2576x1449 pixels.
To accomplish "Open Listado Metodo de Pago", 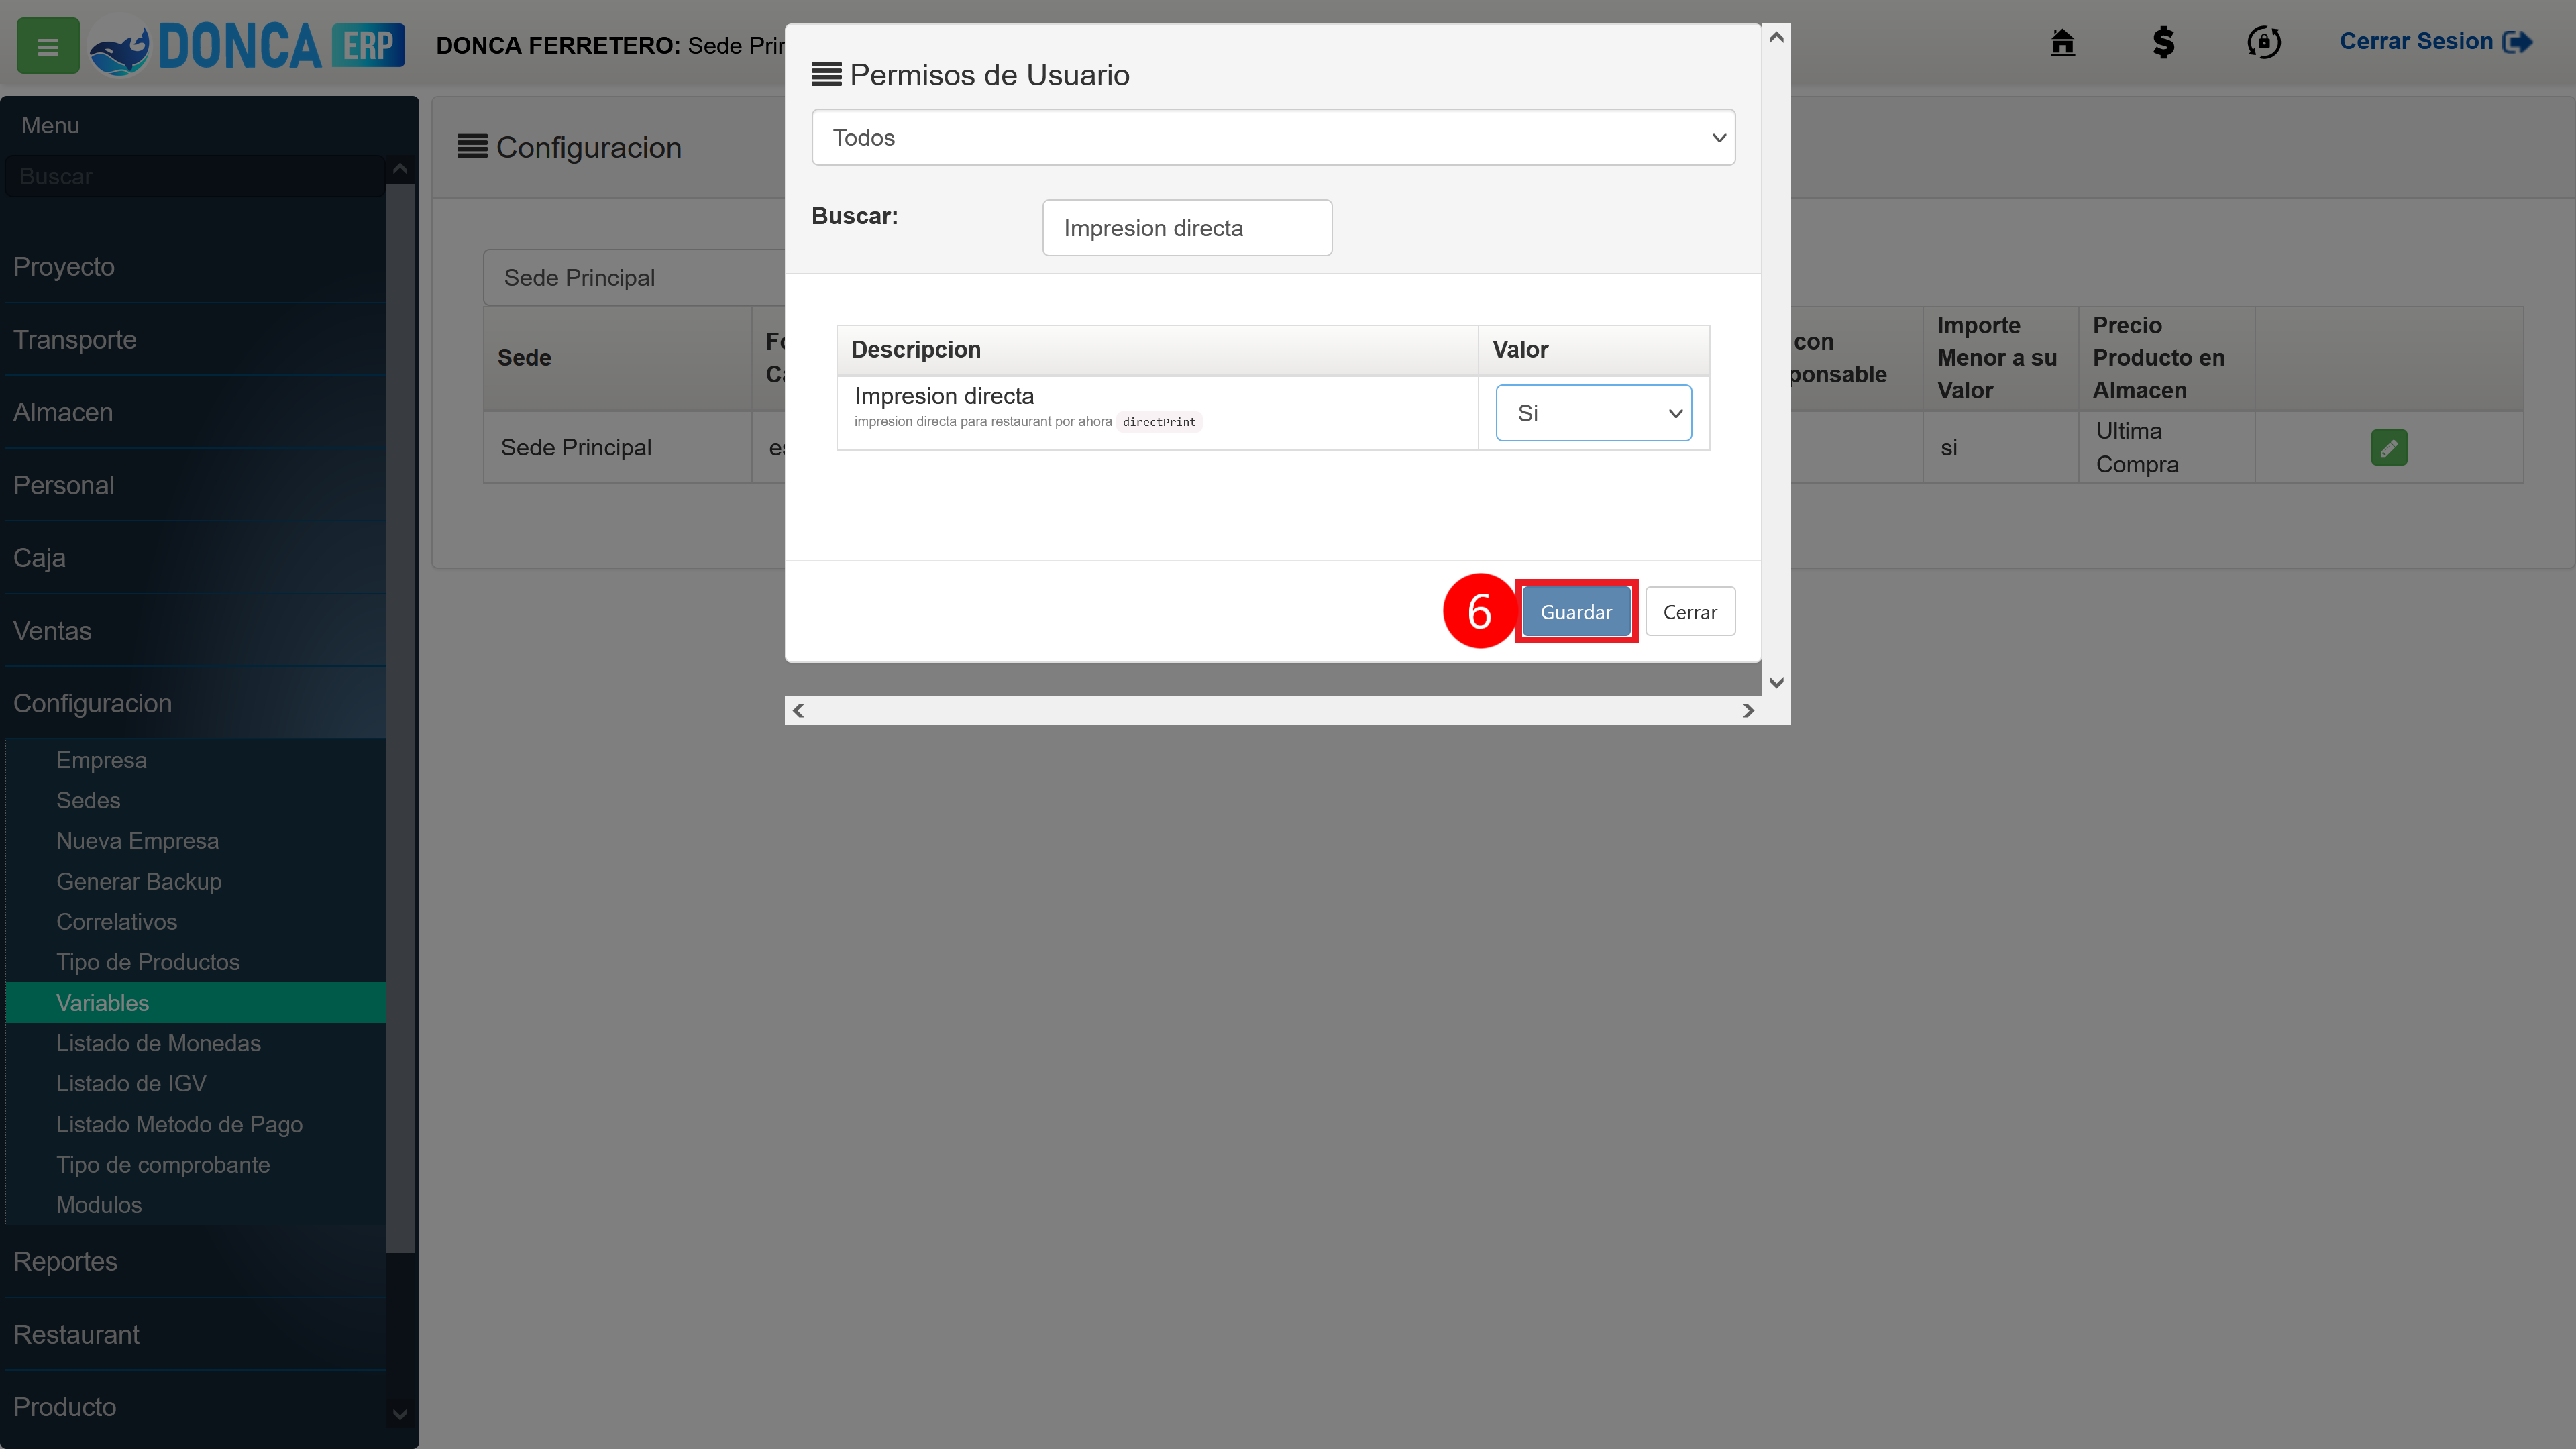I will (x=196, y=1125).
